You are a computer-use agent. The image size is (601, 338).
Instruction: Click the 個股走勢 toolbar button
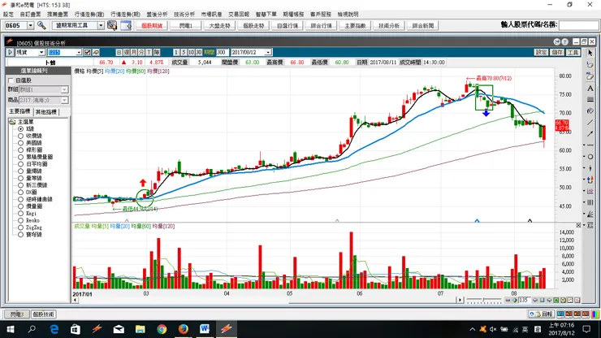(x=253, y=26)
